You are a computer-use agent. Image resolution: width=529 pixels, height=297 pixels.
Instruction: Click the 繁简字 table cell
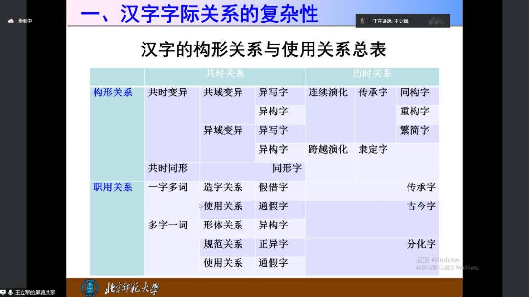(414, 130)
